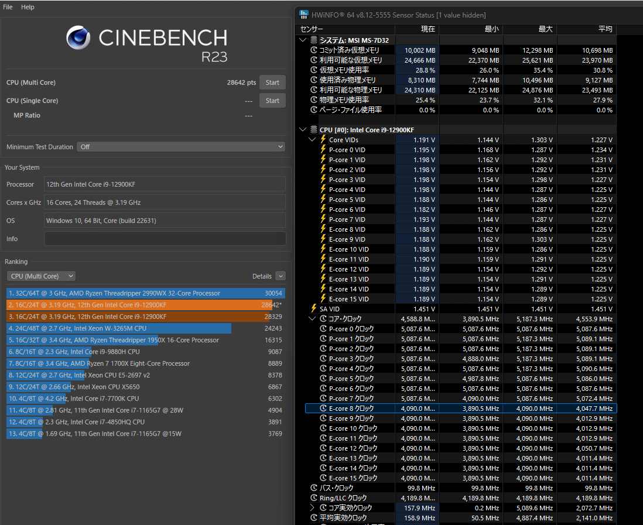The image size is (643, 525).
Task: Click the clock icon beside E-core 12 クロック
Action: (x=323, y=448)
